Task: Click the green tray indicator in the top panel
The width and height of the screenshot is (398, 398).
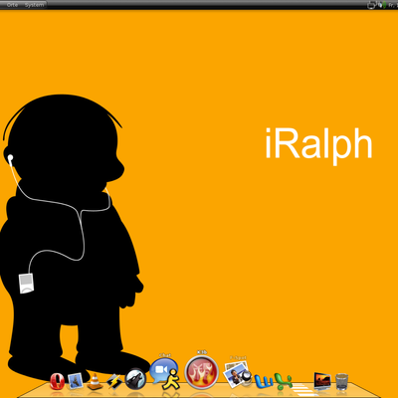Action: coord(384,5)
